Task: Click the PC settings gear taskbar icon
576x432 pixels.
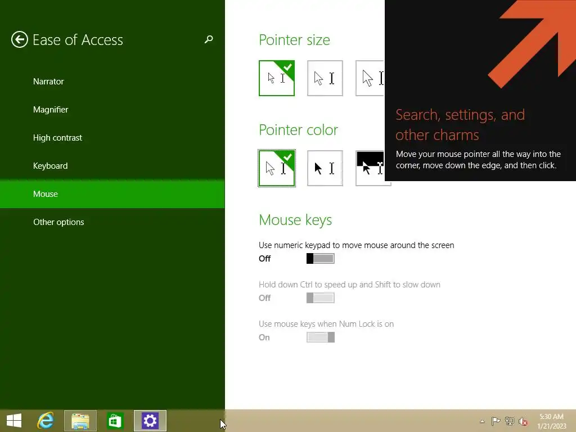Action: click(x=150, y=421)
